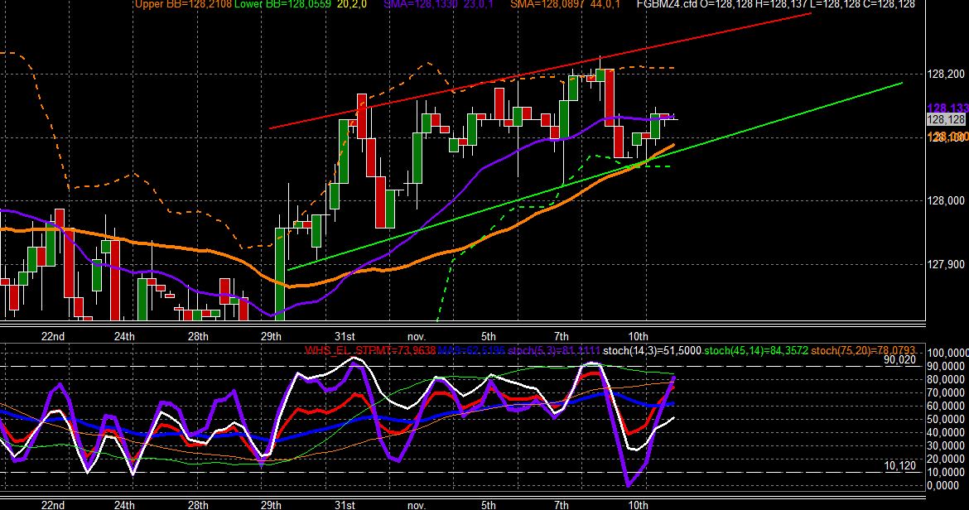Click the 10,120 oversold level label

pyautogui.click(x=899, y=465)
